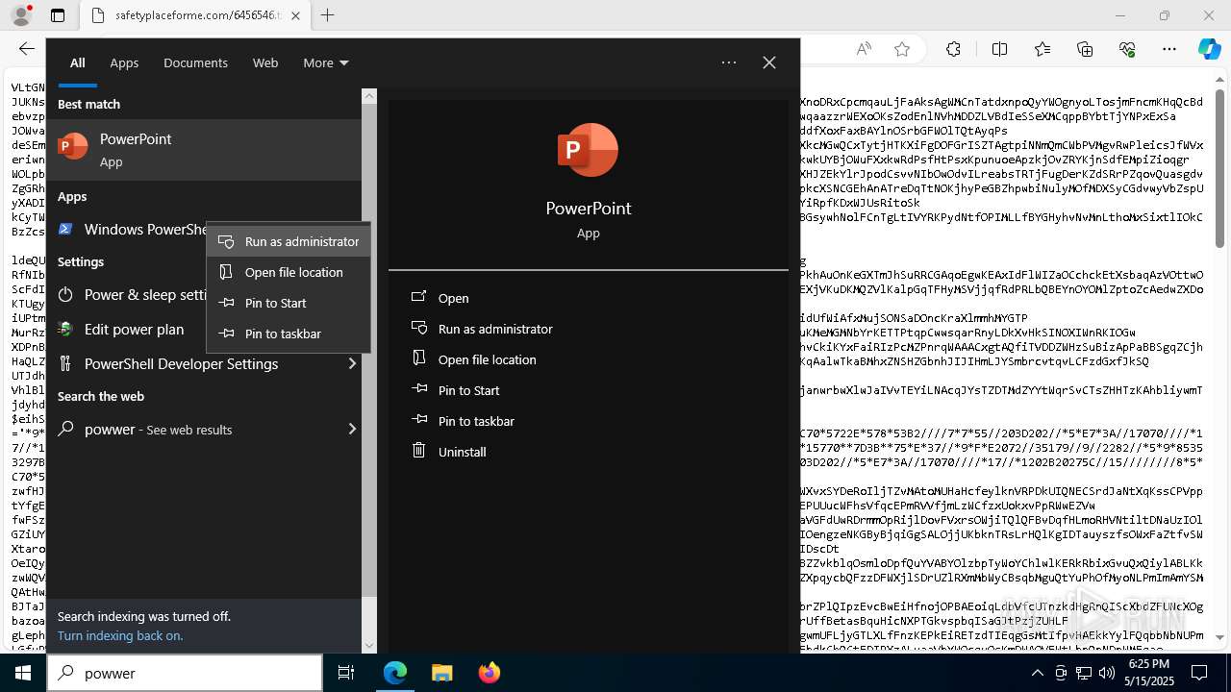1231x692 pixels.
Task: Click the Edge back navigation arrow
Action: [x=27, y=49]
